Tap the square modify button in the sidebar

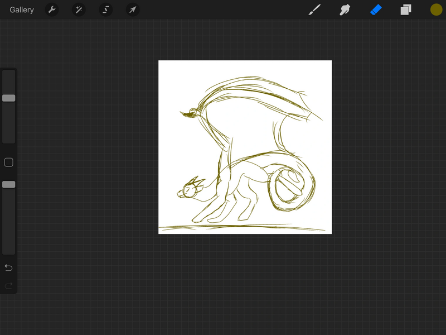pos(9,162)
